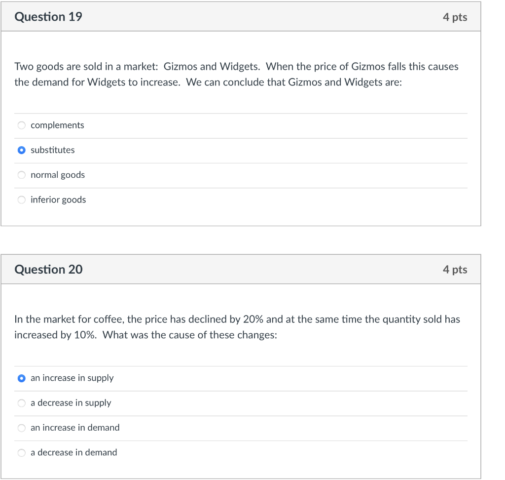Click the 'a decrease in demand' label text

pyautogui.click(x=74, y=452)
